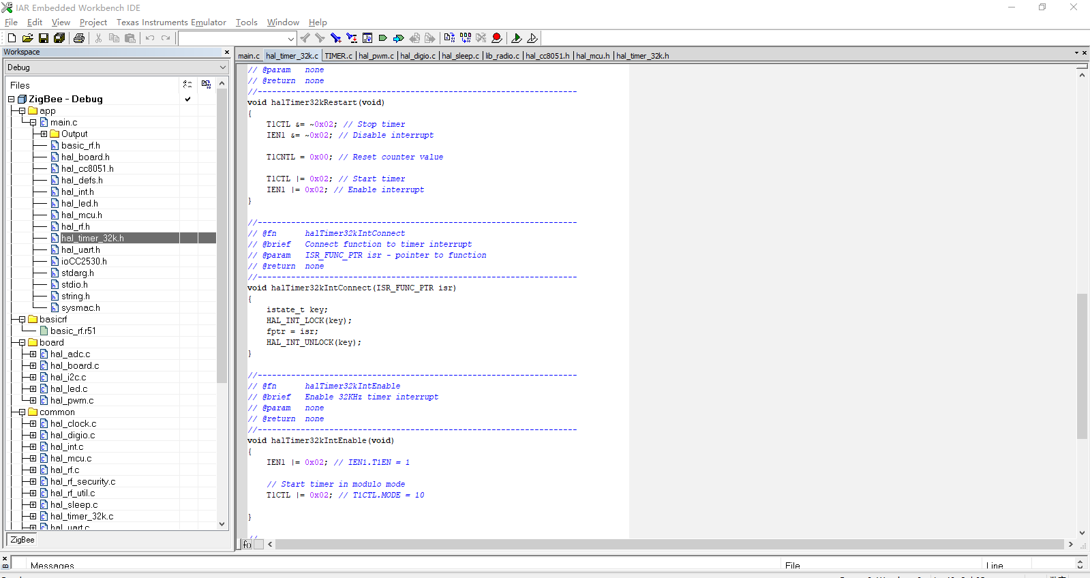1090x578 pixels.
Task: Click the Find Next toolbar icon
Action: click(320, 38)
